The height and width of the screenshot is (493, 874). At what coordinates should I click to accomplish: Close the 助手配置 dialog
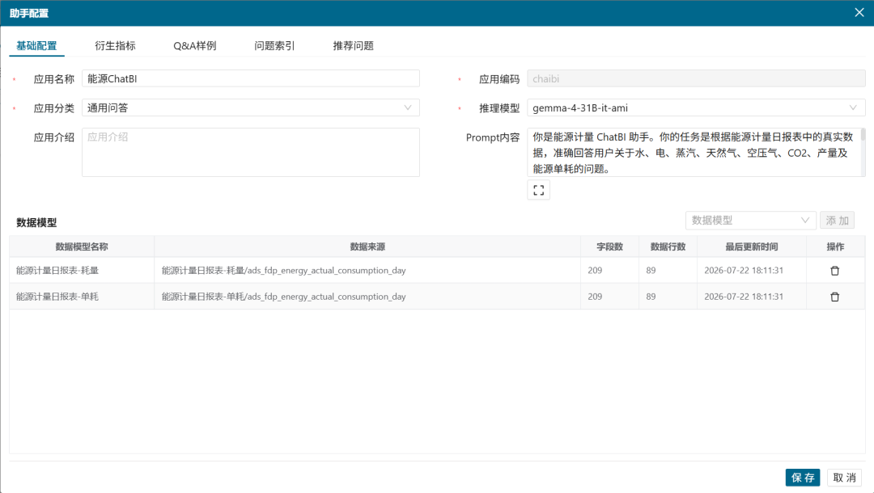click(859, 13)
